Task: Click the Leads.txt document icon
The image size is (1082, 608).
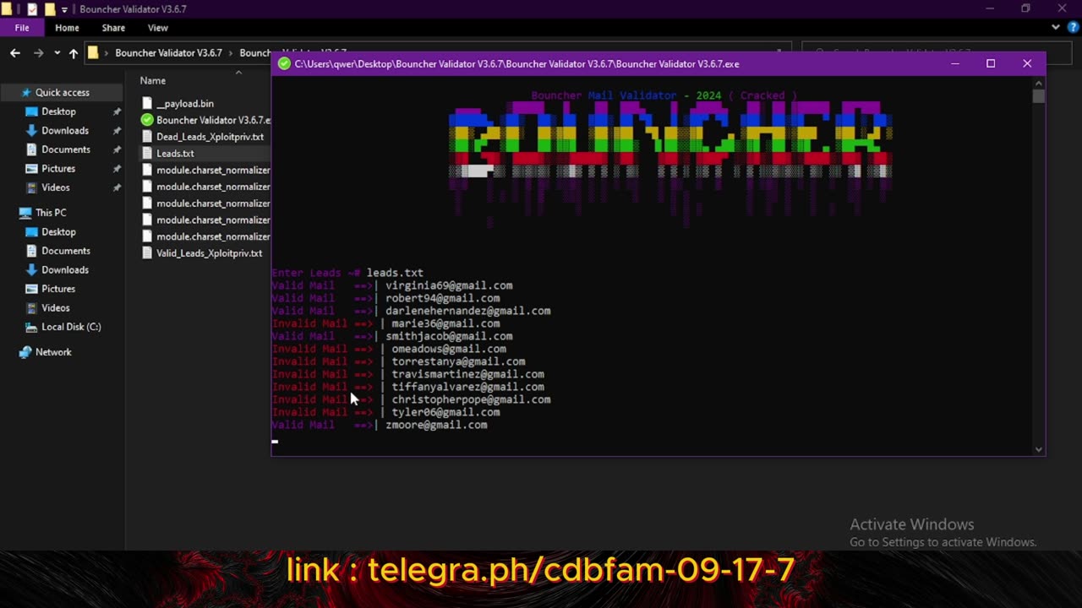Action: coord(147,154)
